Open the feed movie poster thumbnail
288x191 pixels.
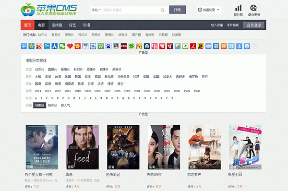click(83, 147)
